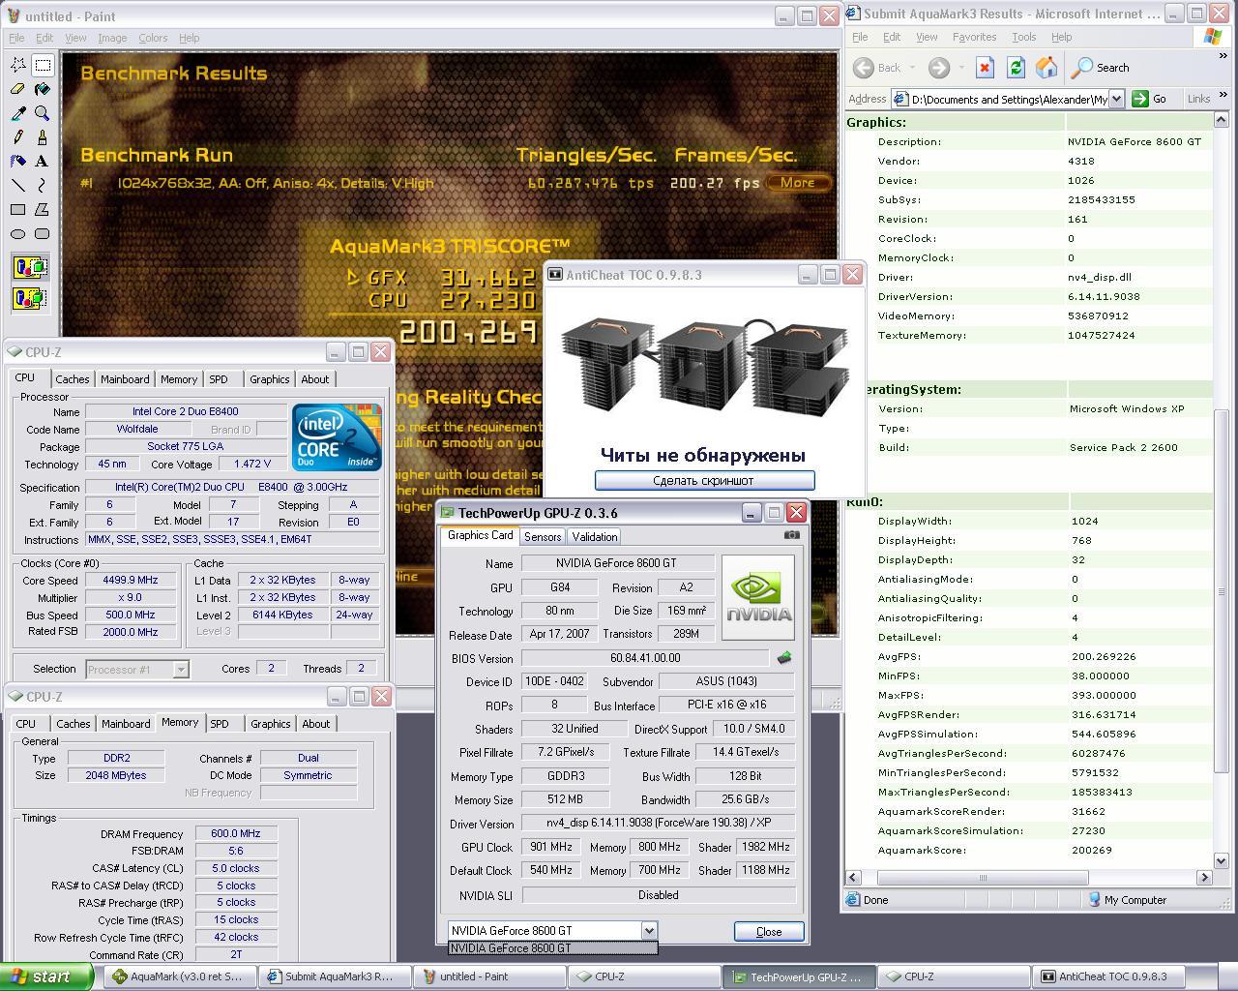1238x991 pixels.
Task: Click the IE vertical scrollbar down arrow
Action: [x=1223, y=859]
